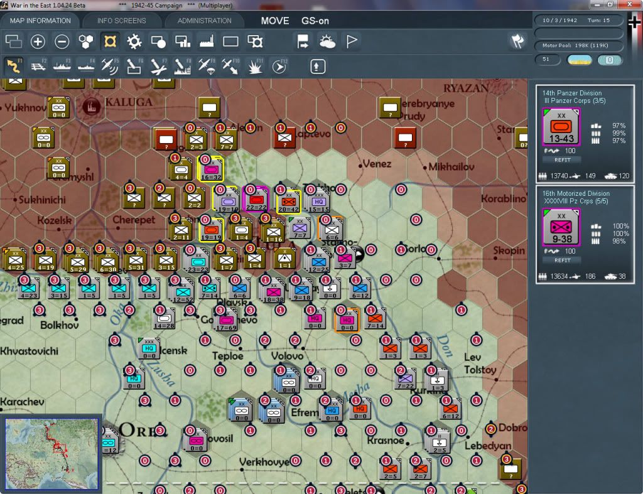Open the MAP INFORMATION tab
This screenshot has width=643, height=494.
[x=40, y=21]
